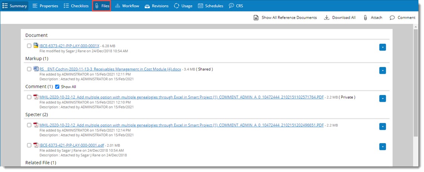Image resolution: width=424 pixels, height=172 pixels.
Task: Open dropdown menu for the Markup docx row
Action: (383, 70)
